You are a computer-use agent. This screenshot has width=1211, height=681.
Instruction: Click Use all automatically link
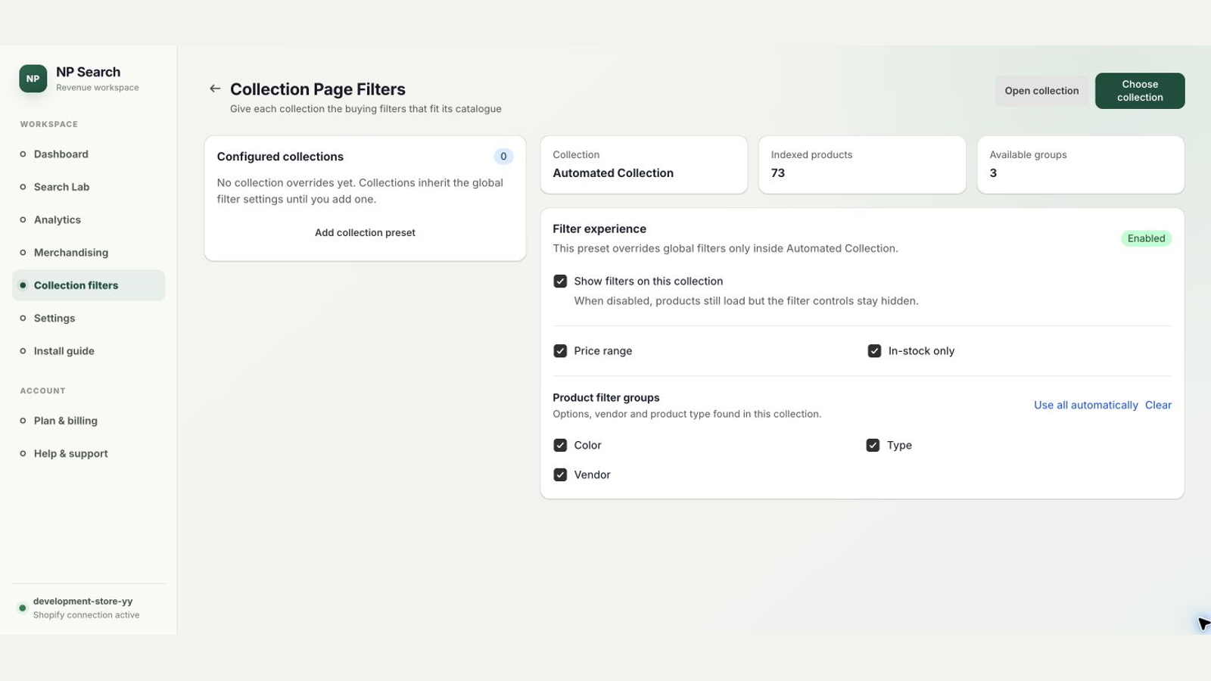click(x=1085, y=405)
